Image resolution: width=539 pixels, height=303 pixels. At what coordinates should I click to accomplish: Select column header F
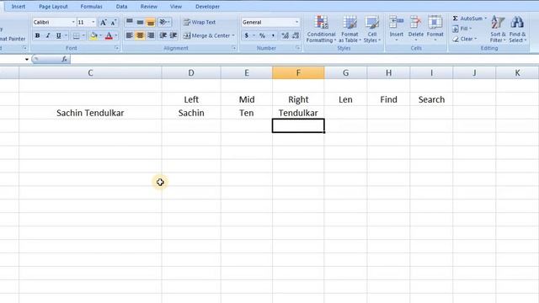(298, 73)
